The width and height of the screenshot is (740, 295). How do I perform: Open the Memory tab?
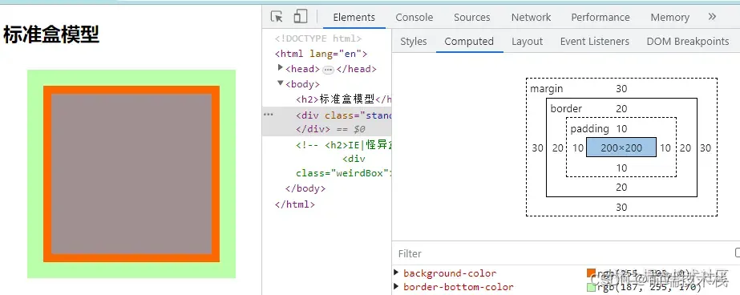click(x=669, y=18)
